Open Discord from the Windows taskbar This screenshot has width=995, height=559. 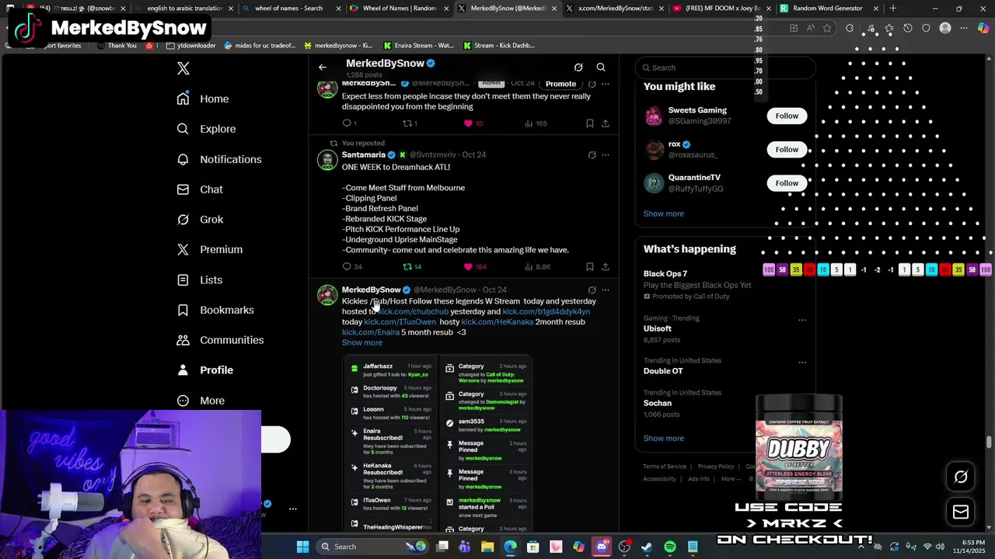coord(601,547)
